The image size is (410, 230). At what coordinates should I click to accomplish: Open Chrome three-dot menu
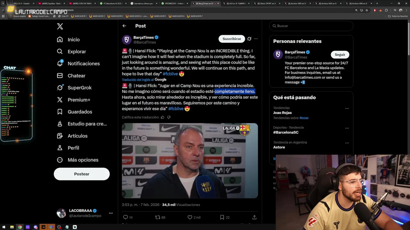[x=406, y=10]
